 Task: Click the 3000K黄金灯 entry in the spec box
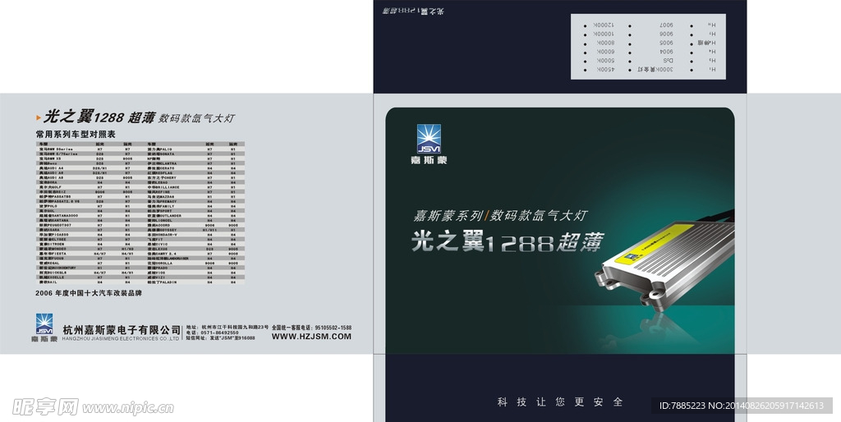(x=655, y=70)
